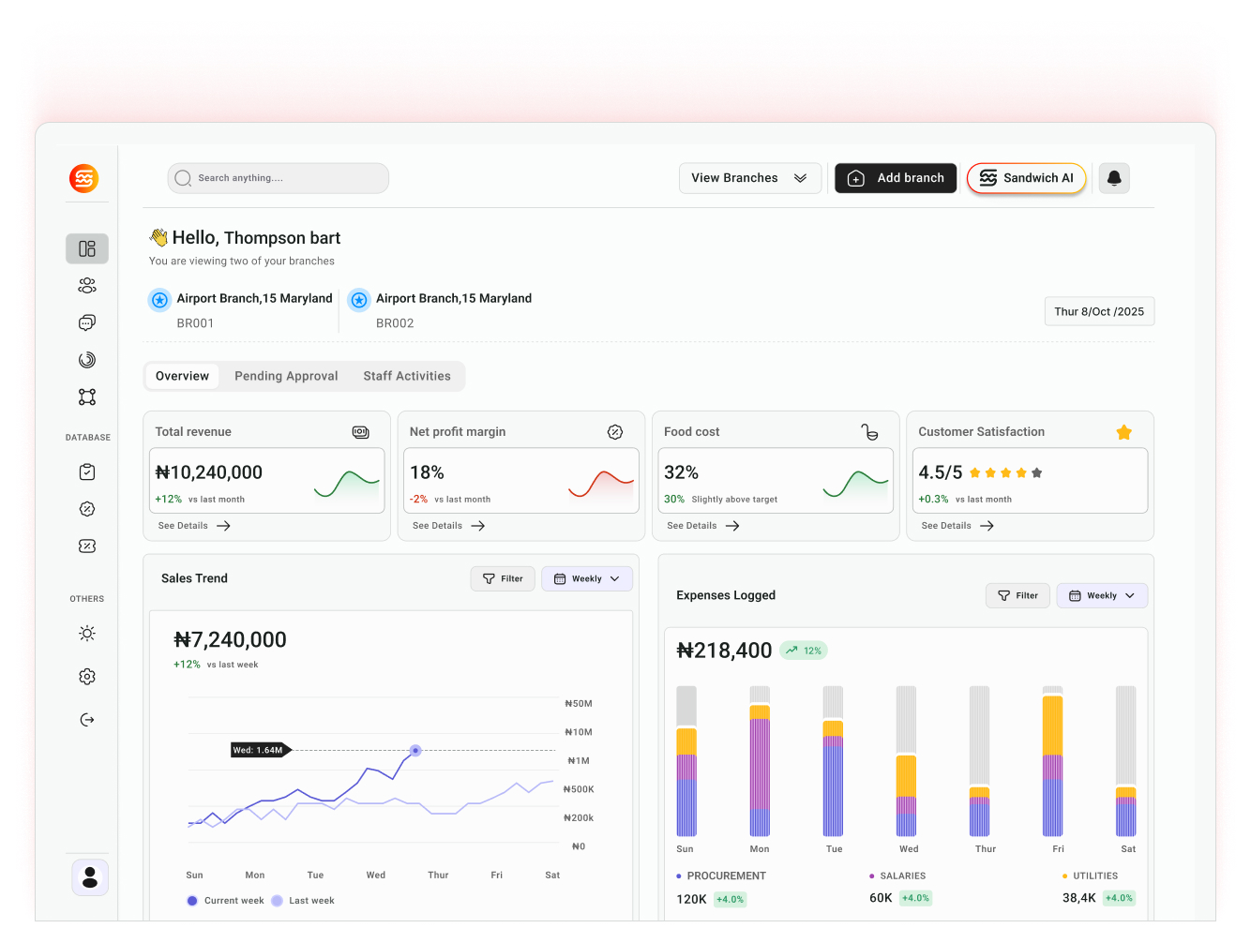Click the clipboard checklist icon under Database

(87, 472)
